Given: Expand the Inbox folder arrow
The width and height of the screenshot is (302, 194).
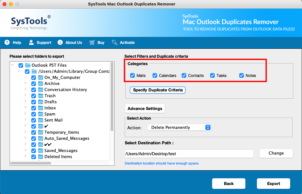Looking at the screenshot, I should coord(25,107).
